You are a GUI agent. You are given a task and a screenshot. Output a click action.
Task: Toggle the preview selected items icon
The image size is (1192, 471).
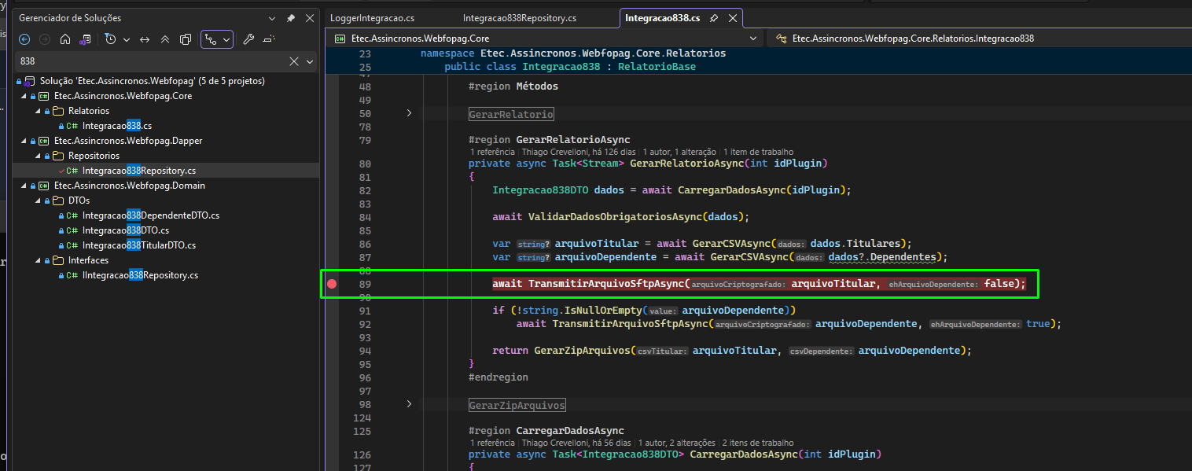click(268, 39)
